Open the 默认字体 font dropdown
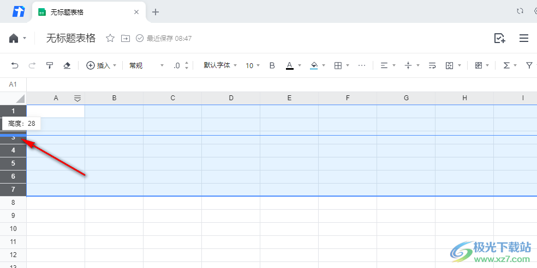 coord(220,65)
